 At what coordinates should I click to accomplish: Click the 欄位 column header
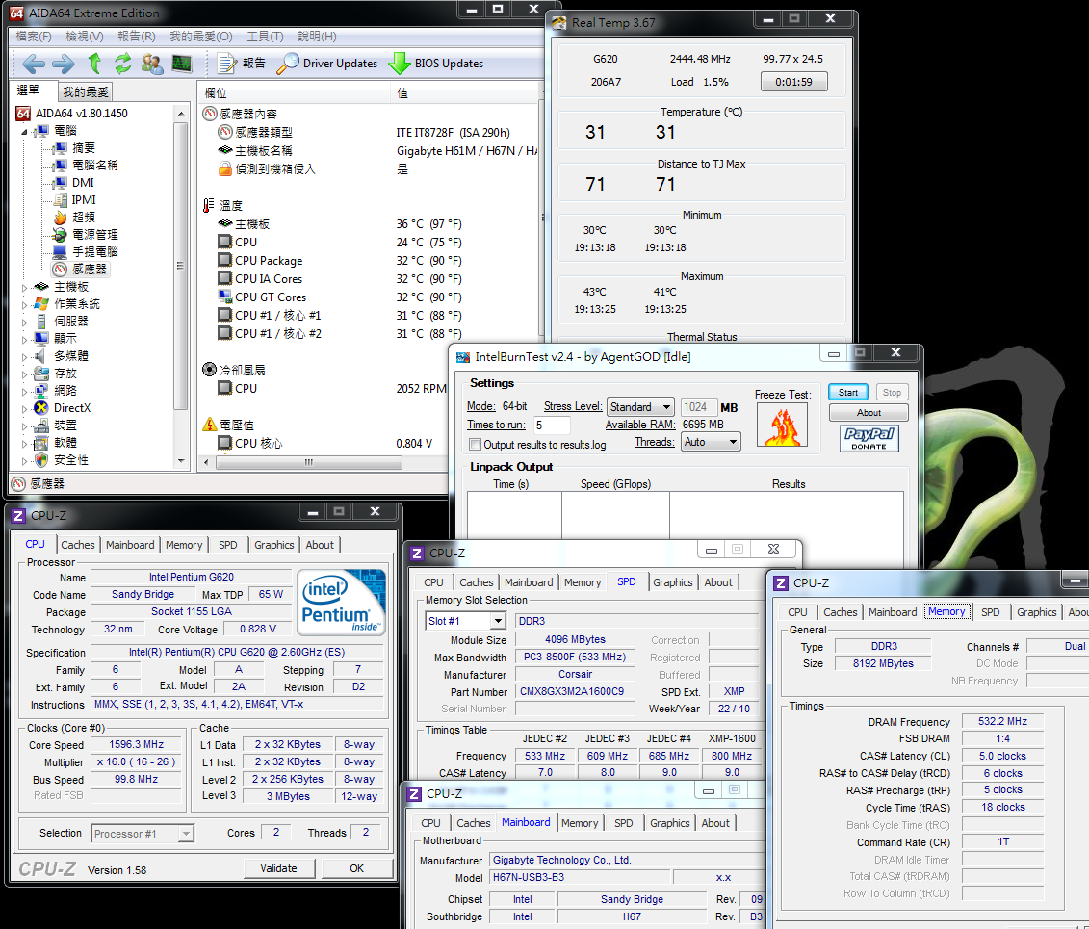pyautogui.click(x=294, y=93)
